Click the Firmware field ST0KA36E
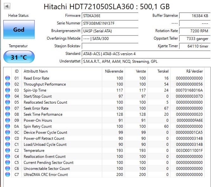Screen dimensions: 211x187 [110, 16]
